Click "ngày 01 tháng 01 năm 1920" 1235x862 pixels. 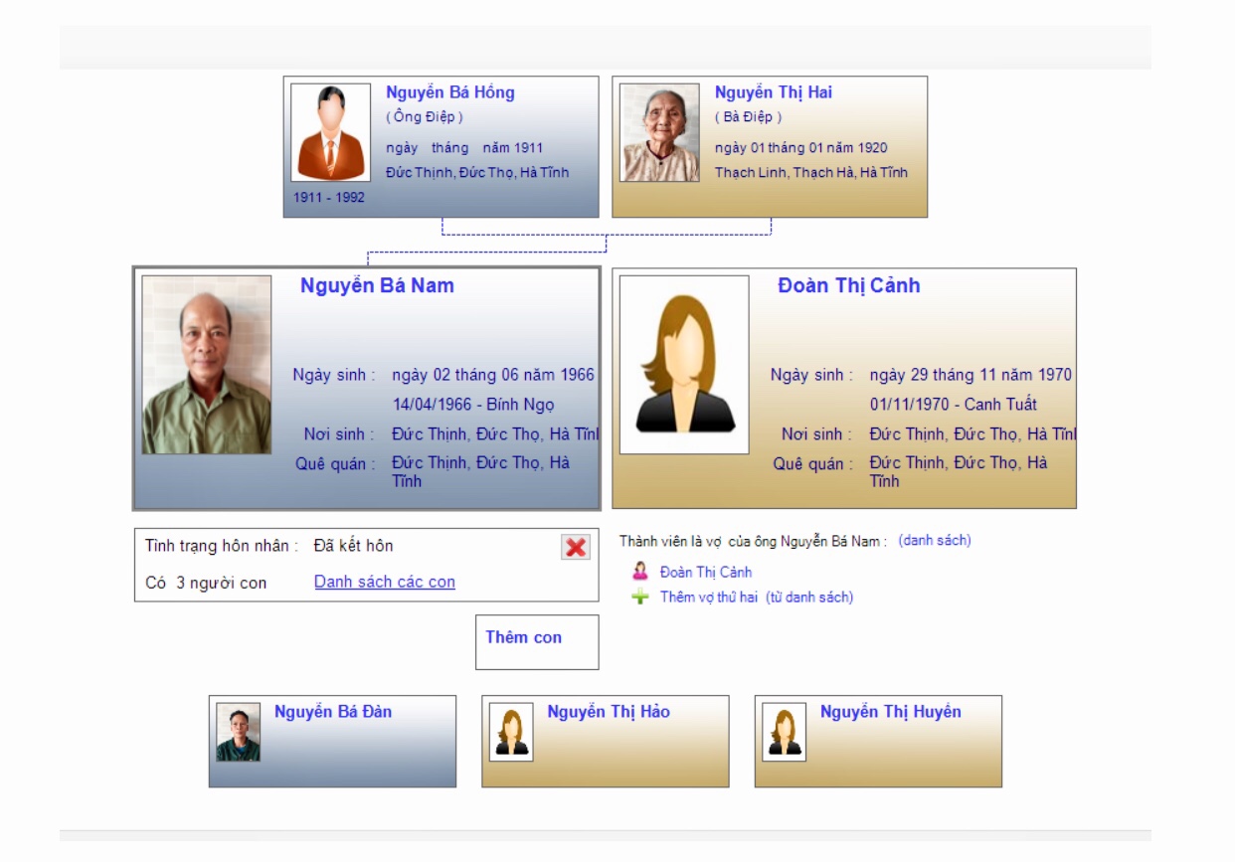(x=801, y=148)
